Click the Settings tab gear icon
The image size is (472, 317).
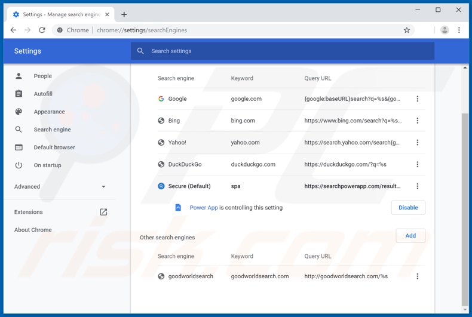(x=16, y=14)
